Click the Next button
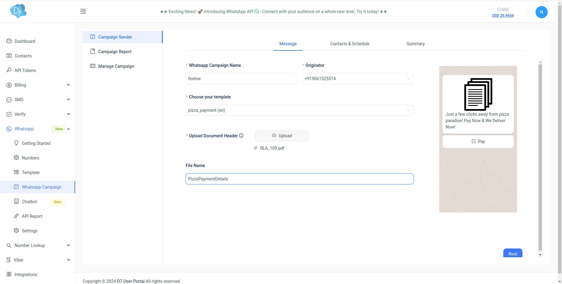 512,254
